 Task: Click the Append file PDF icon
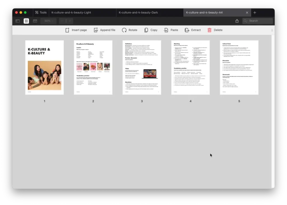[x=96, y=30]
